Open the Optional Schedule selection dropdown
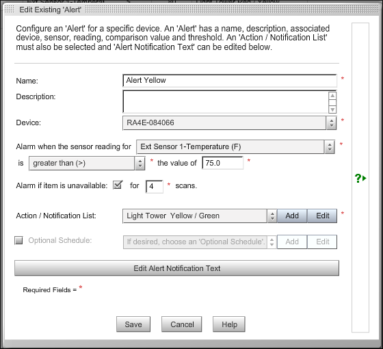The width and height of the screenshot is (383, 349). click(200, 242)
